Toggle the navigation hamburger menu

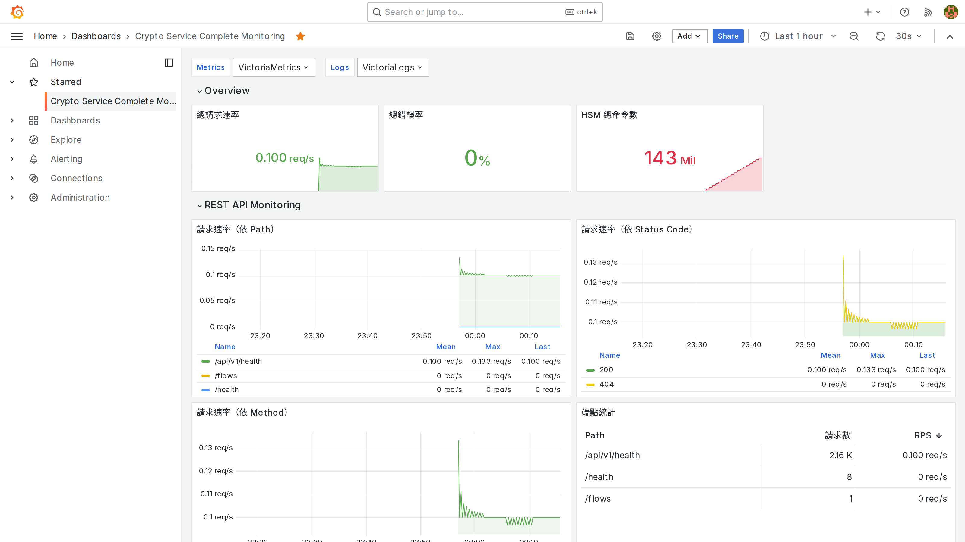pos(17,36)
